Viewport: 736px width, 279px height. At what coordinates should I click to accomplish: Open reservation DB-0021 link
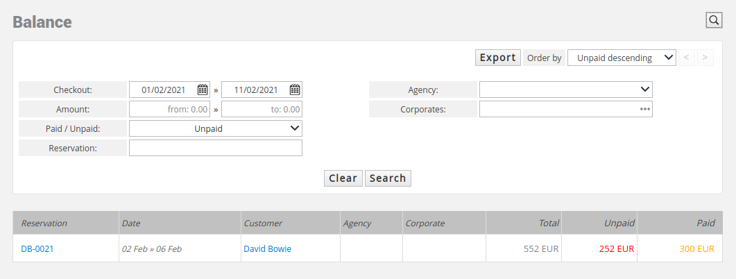(x=37, y=249)
